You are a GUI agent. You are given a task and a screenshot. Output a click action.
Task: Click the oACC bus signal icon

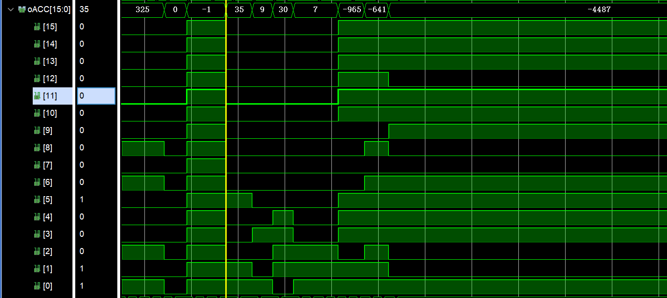click(22, 9)
